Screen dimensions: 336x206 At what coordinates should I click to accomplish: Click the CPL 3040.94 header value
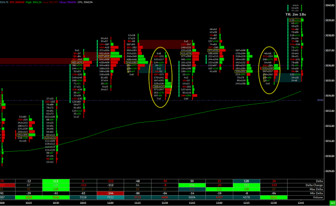tap(85, 2)
